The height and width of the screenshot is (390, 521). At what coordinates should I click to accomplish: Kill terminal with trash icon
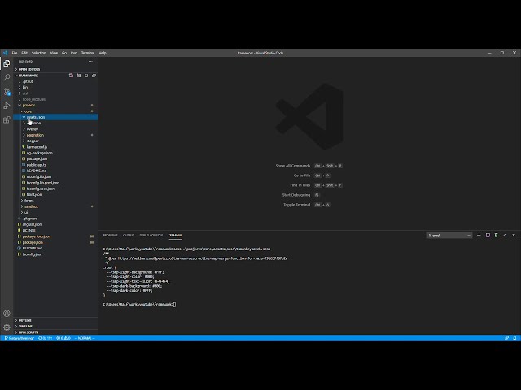(496, 235)
